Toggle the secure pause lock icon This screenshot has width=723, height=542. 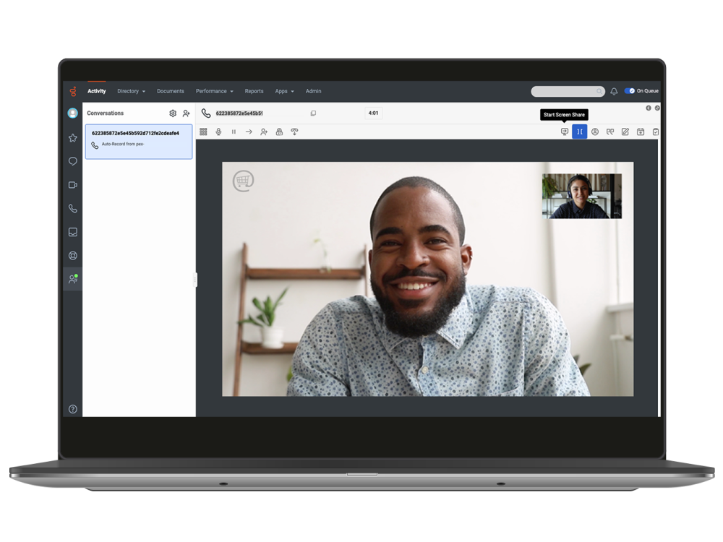[279, 132]
